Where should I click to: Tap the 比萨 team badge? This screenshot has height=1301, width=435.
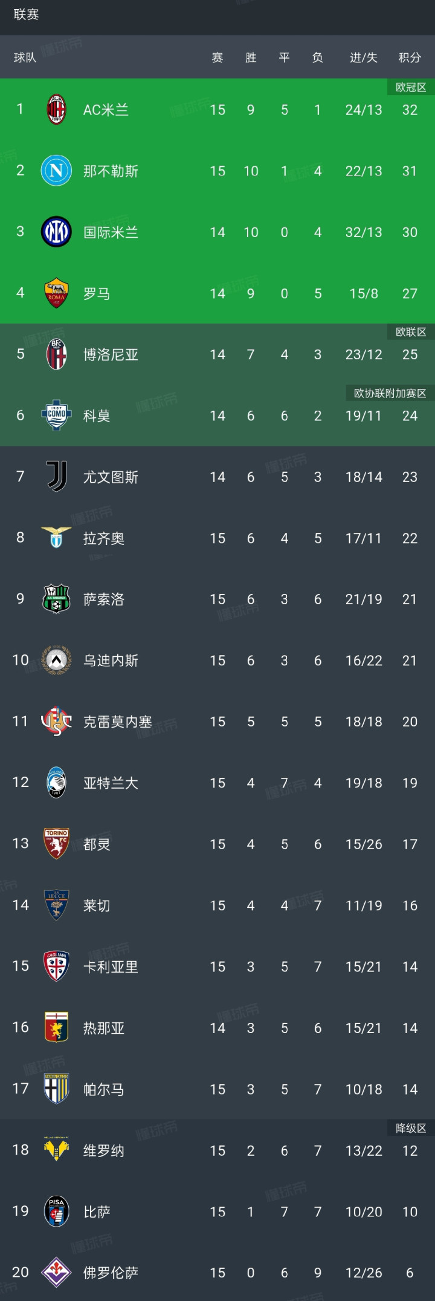point(56,1211)
